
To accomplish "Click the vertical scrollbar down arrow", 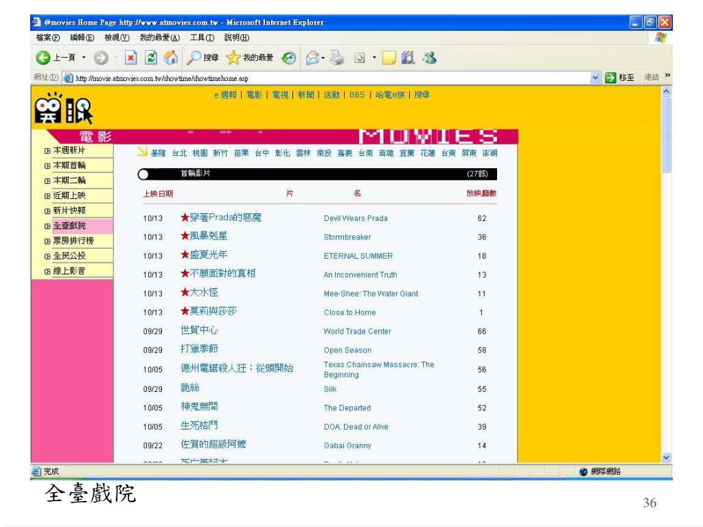I will [666, 458].
